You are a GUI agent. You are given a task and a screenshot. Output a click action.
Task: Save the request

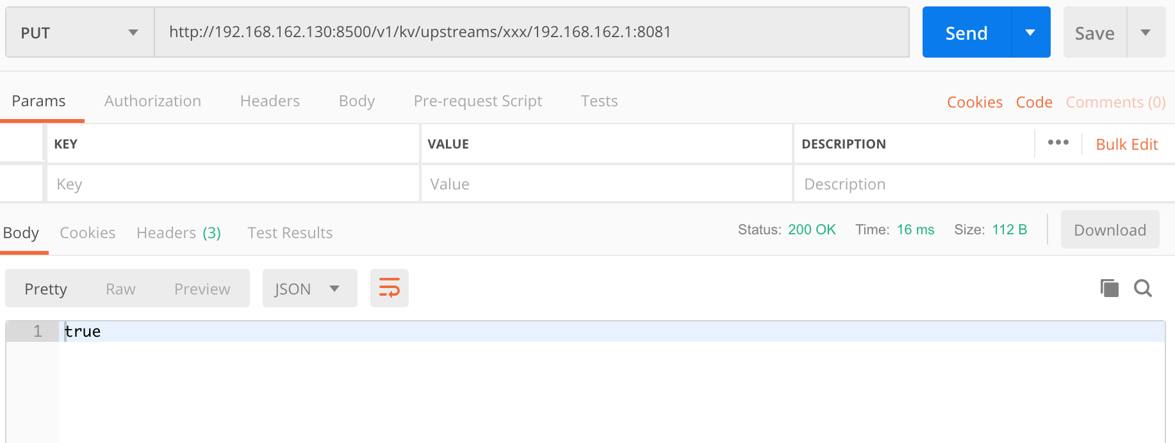point(1095,33)
